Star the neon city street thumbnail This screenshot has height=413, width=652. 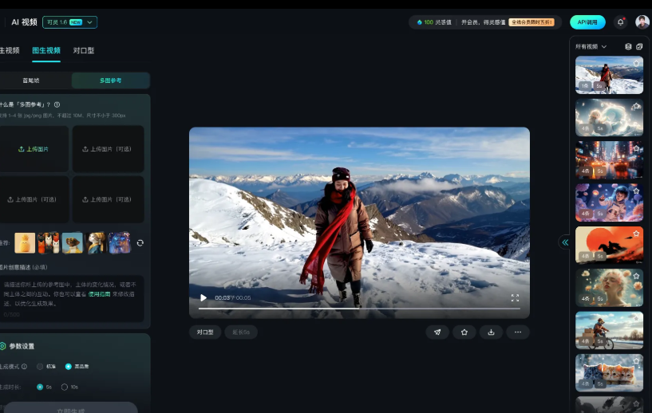636,148
